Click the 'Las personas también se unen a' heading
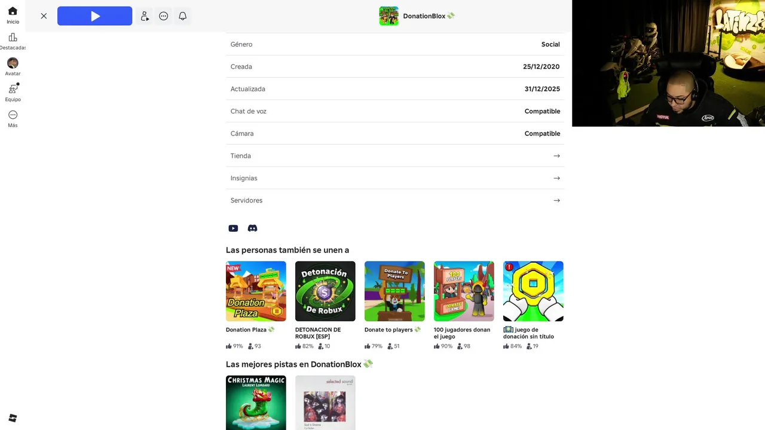765x430 pixels. pyautogui.click(x=287, y=250)
